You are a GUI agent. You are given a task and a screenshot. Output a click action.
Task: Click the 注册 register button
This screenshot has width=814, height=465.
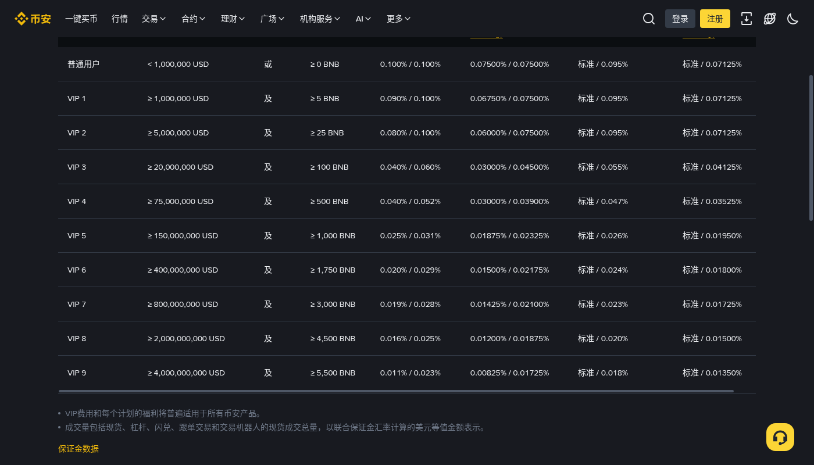[x=715, y=19]
